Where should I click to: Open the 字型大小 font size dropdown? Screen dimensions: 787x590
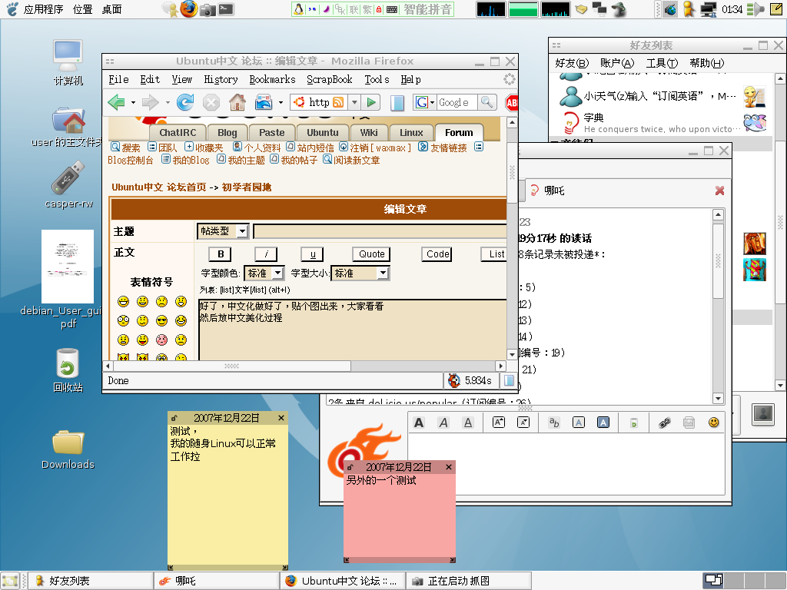360,273
